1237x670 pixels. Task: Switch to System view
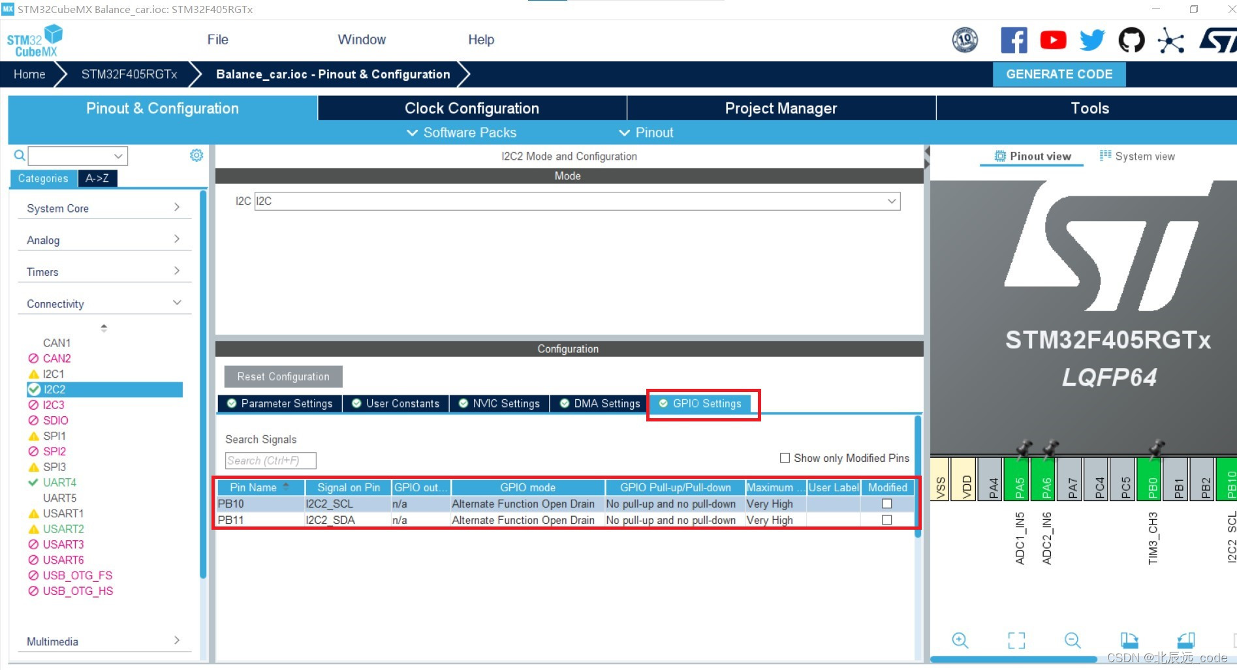1137,156
